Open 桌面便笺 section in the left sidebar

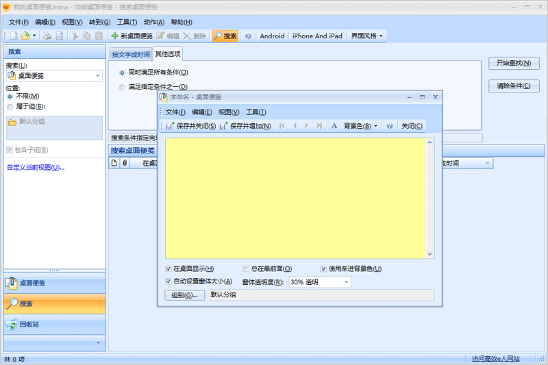pos(55,283)
